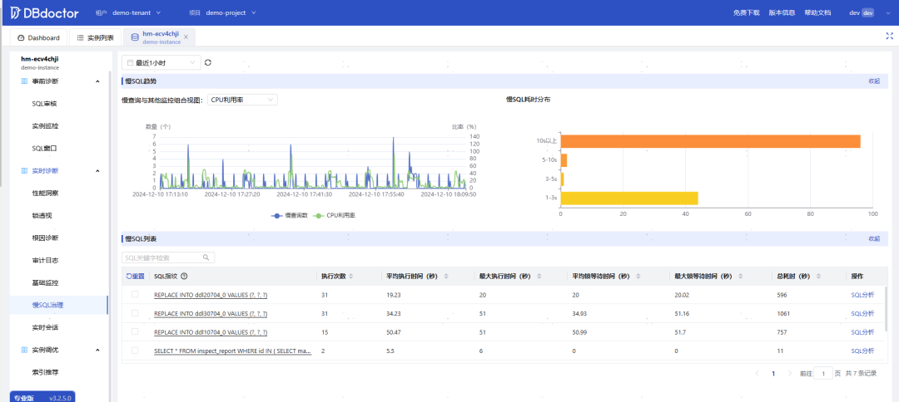Collapse the 实时诊断 menu group
The width and height of the screenshot is (899, 402).
pyautogui.click(x=97, y=170)
